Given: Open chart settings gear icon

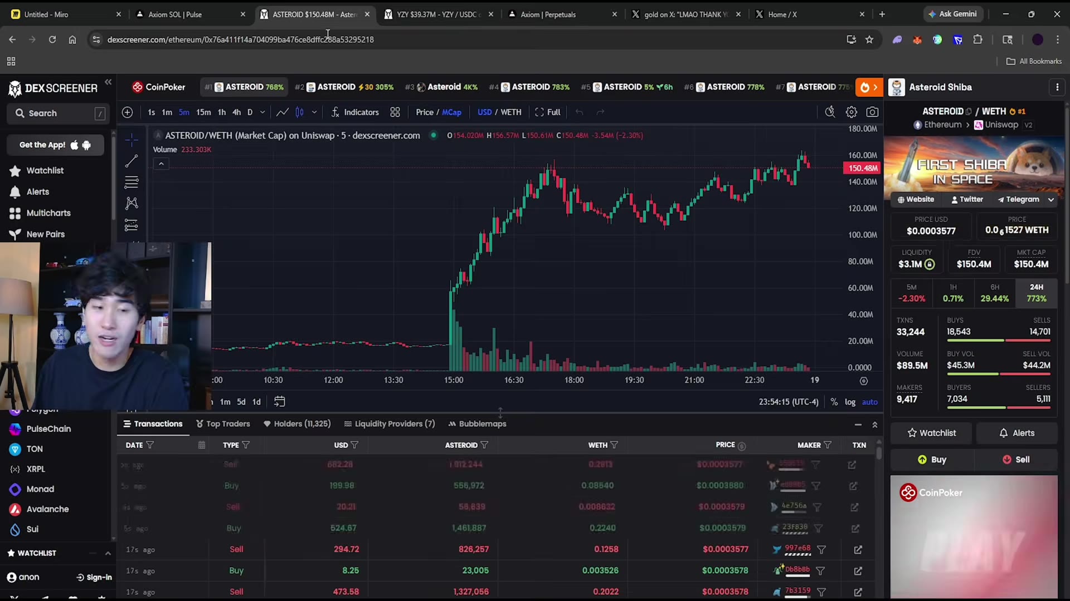Looking at the screenshot, I should tap(851, 112).
